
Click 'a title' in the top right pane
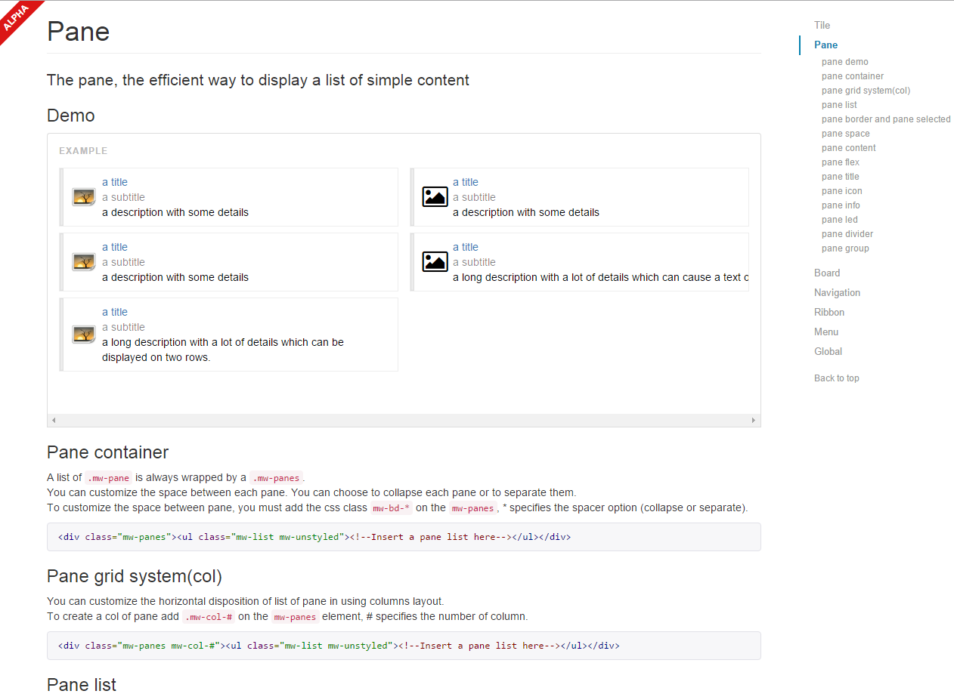[466, 182]
